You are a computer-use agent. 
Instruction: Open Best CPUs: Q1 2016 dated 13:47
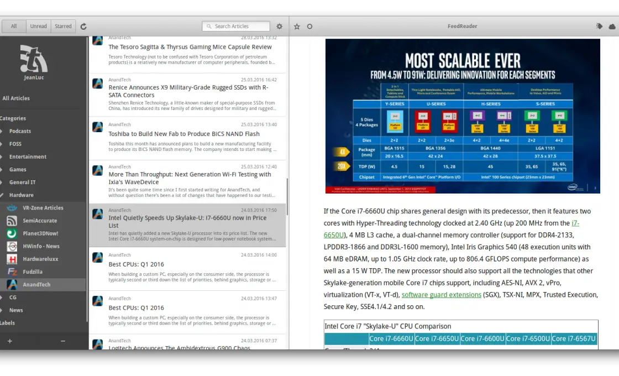click(188, 312)
